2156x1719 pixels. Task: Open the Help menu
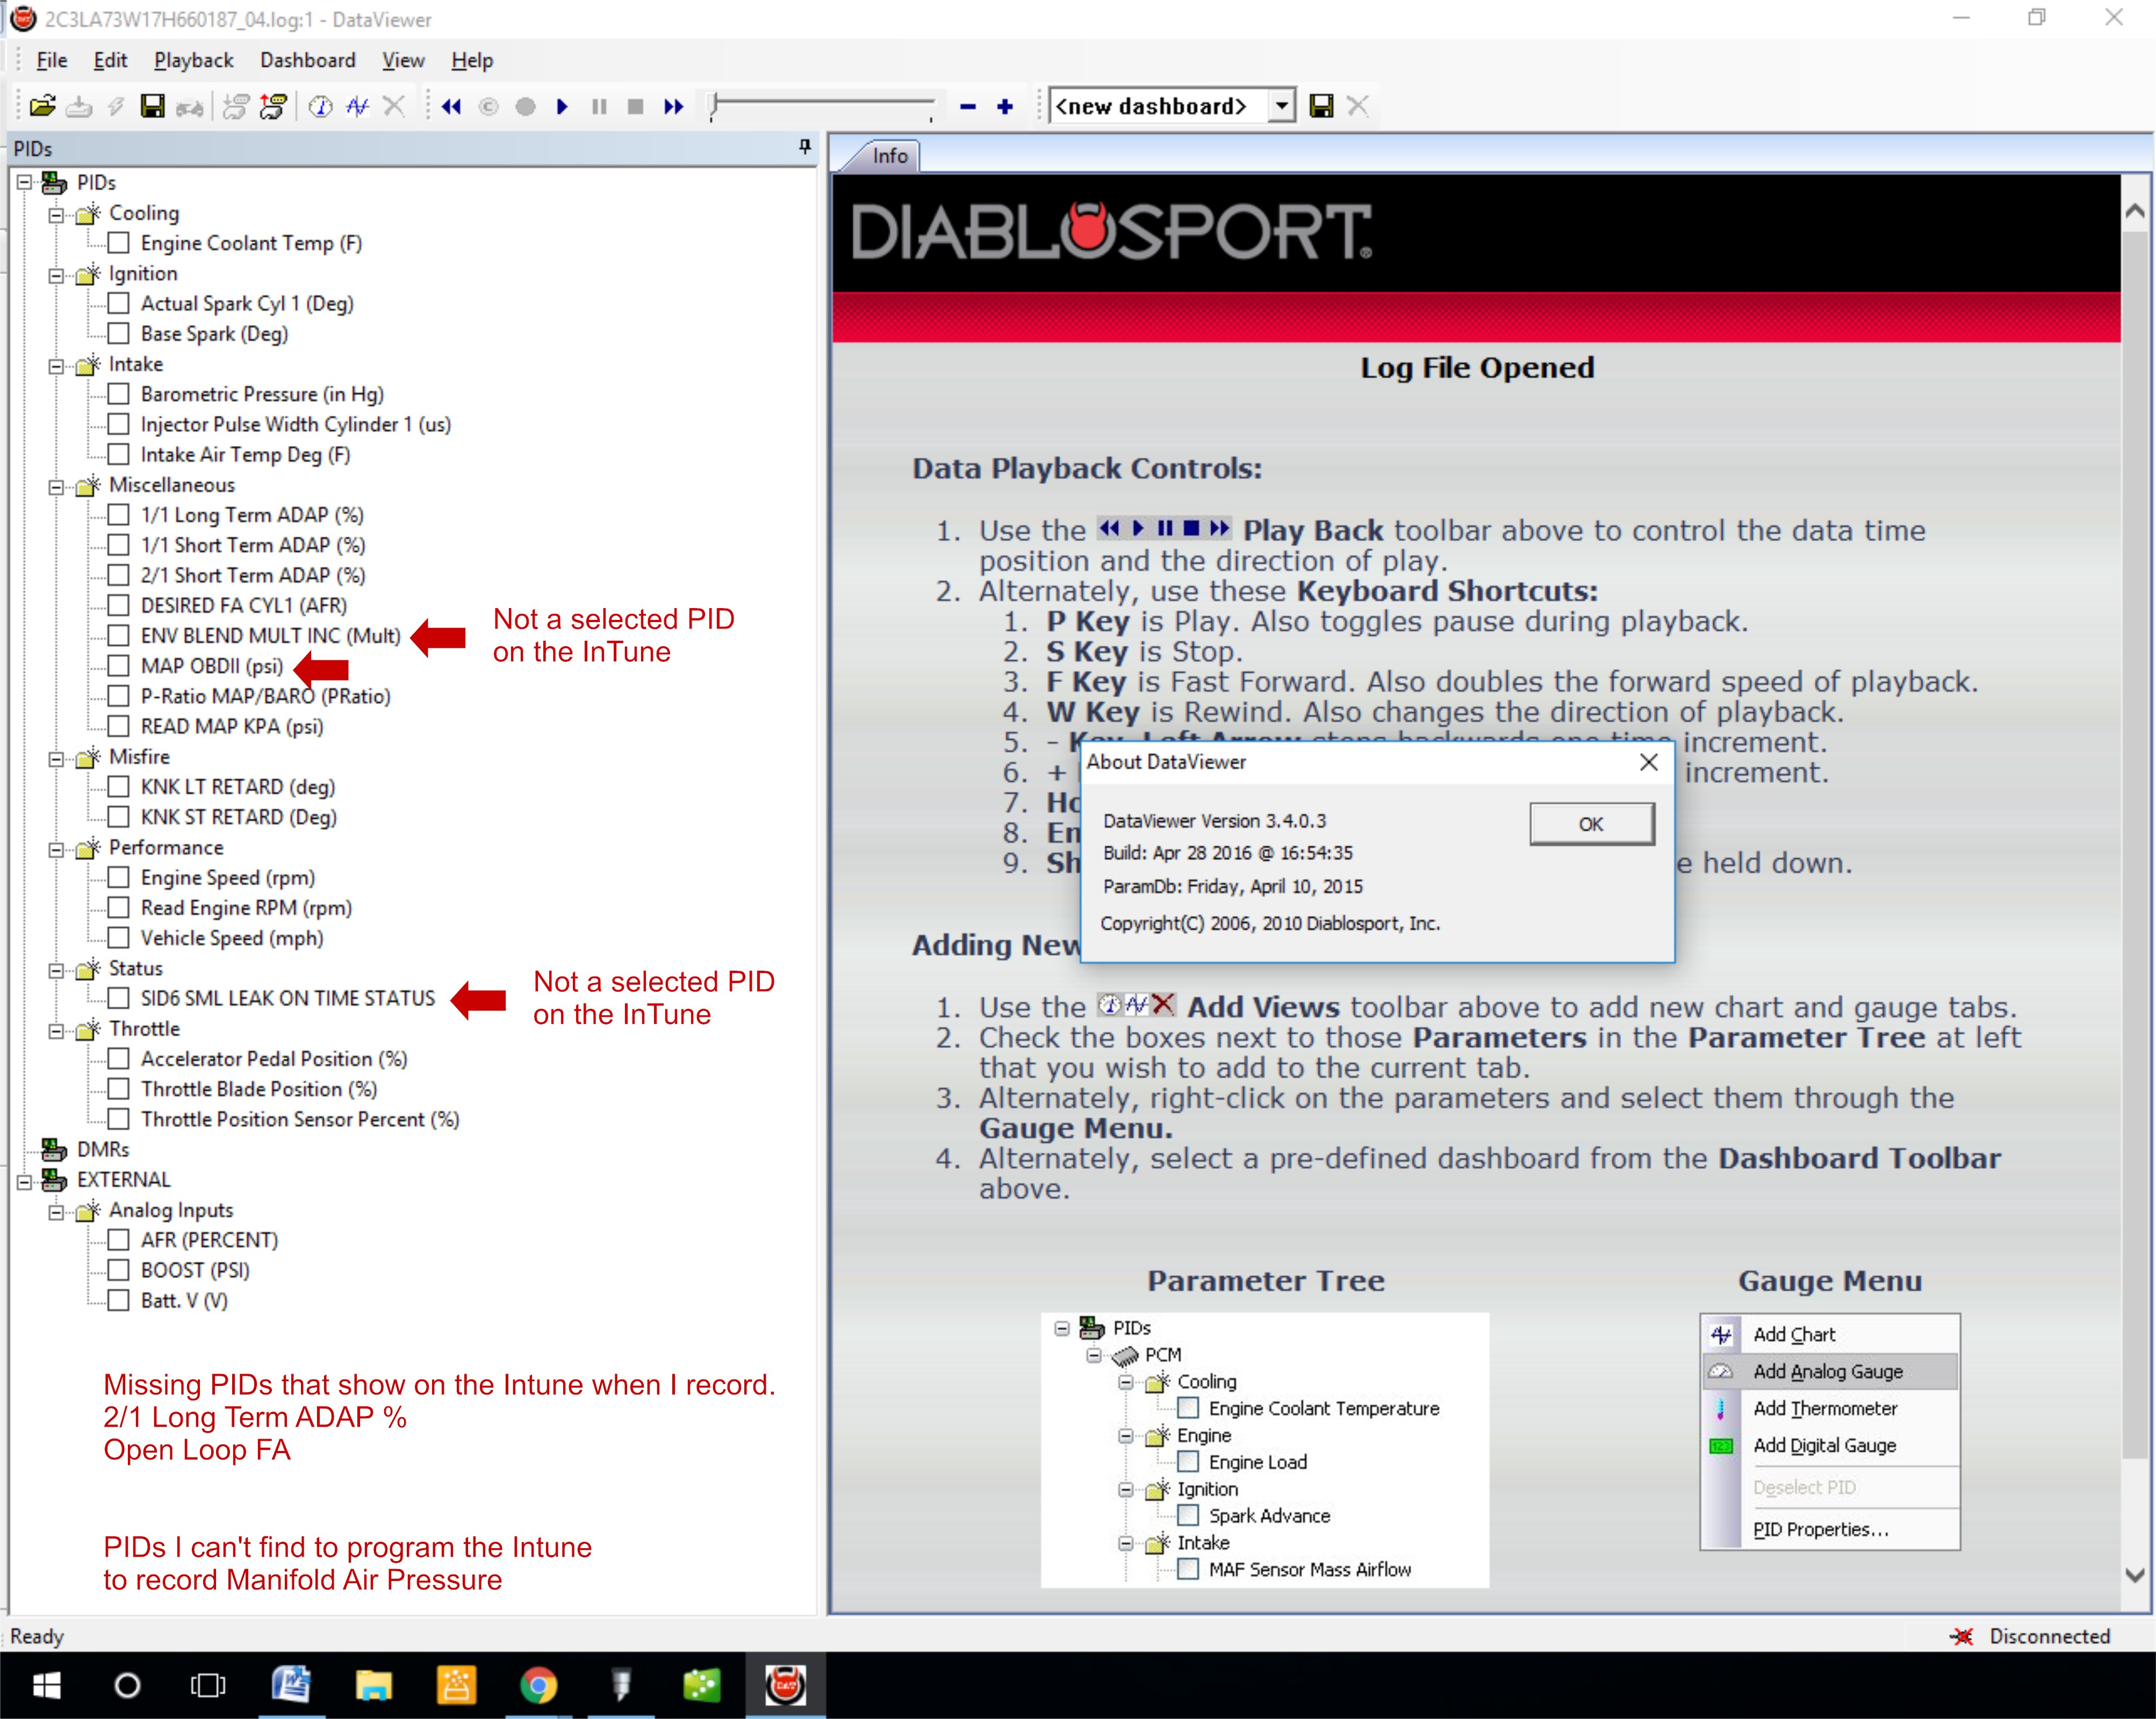tap(472, 60)
